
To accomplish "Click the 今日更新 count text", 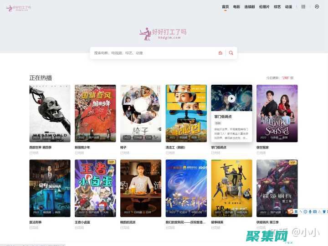I will coord(280,78).
